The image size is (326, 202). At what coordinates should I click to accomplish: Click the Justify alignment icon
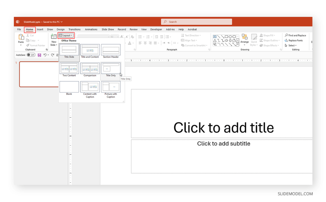(155, 43)
